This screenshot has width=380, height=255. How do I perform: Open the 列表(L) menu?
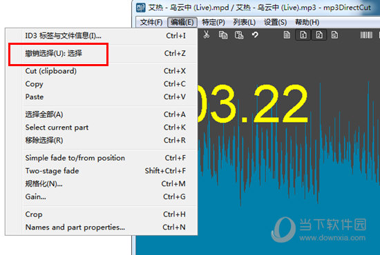[x=245, y=22]
